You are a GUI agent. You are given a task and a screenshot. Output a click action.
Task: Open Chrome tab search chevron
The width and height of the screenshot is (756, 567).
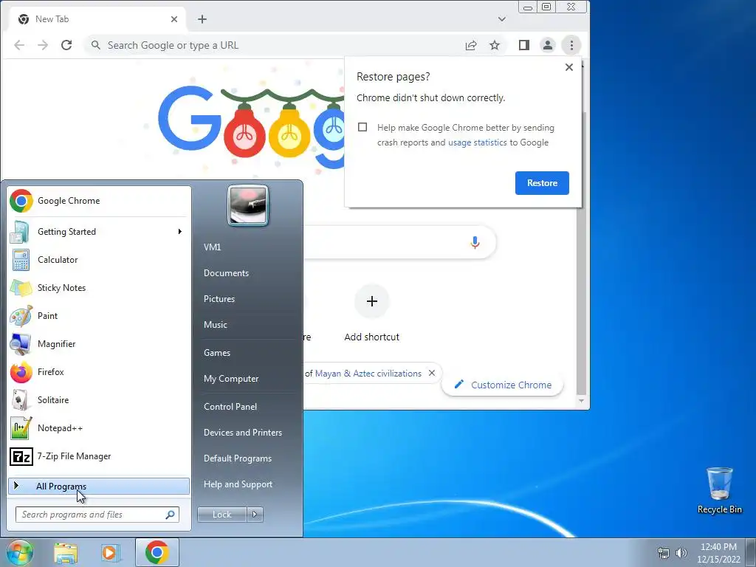pyautogui.click(x=502, y=19)
